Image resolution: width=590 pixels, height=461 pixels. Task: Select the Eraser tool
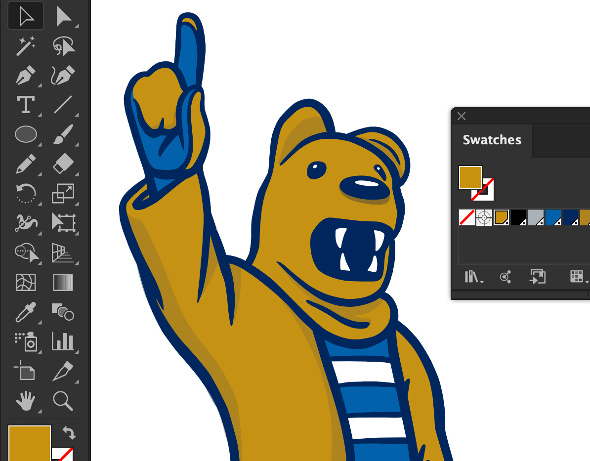point(63,164)
